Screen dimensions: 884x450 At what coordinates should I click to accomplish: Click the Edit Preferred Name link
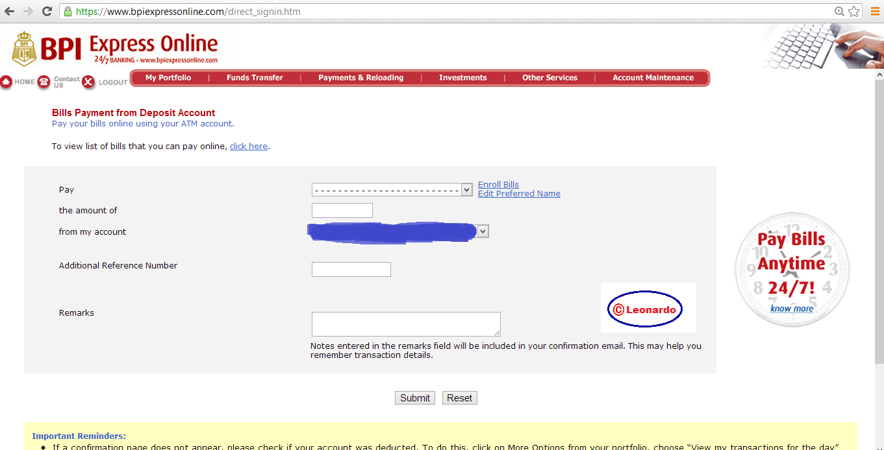point(519,194)
